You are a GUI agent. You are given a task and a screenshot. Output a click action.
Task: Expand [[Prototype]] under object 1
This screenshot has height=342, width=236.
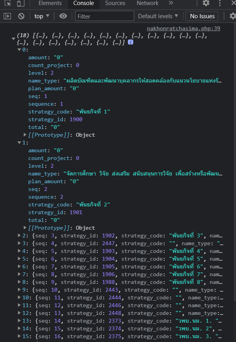(x=25, y=228)
